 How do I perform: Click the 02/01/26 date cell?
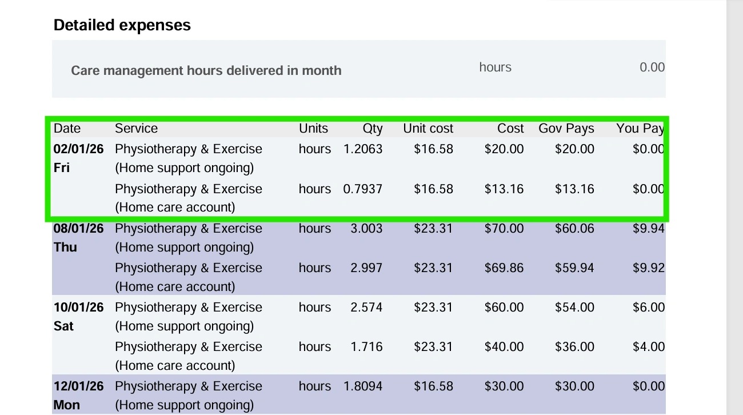[x=78, y=149]
